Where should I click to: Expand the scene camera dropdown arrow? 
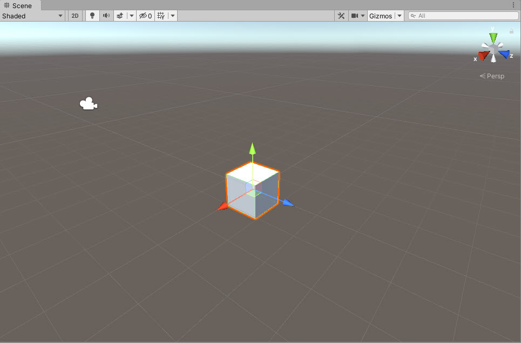tap(363, 16)
